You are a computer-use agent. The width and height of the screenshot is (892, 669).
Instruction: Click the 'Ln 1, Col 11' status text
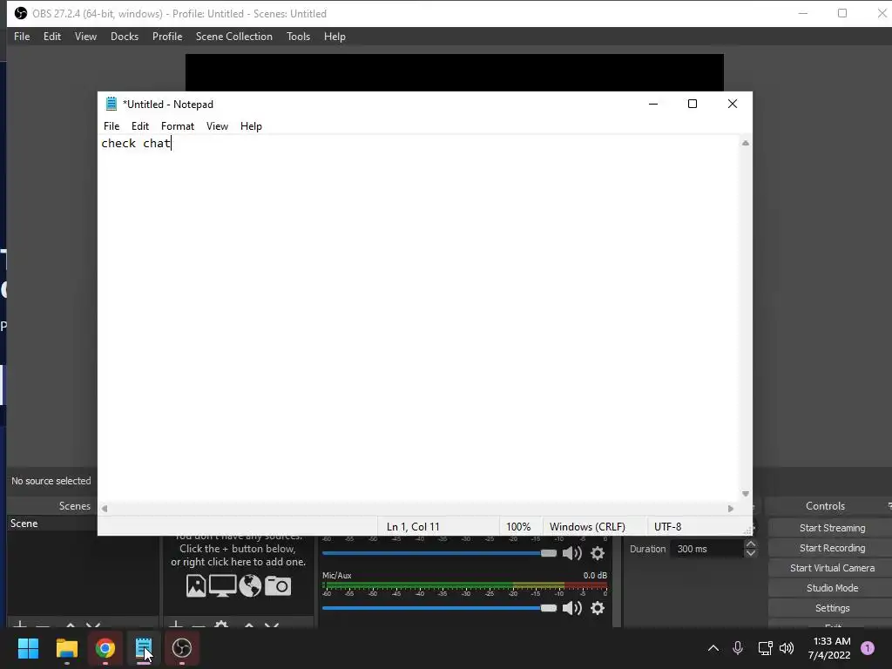[413, 527]
